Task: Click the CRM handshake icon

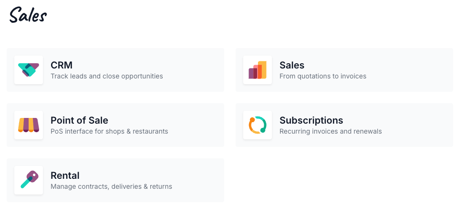Action: tap(29, 70)
